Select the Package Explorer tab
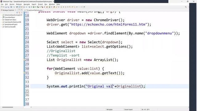 click(8, 10)
